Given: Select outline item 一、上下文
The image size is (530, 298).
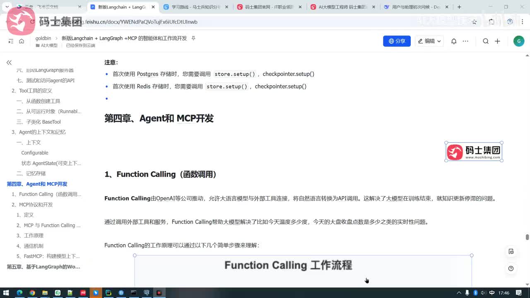Looking at the screenshot, I should tap(29, 142).
